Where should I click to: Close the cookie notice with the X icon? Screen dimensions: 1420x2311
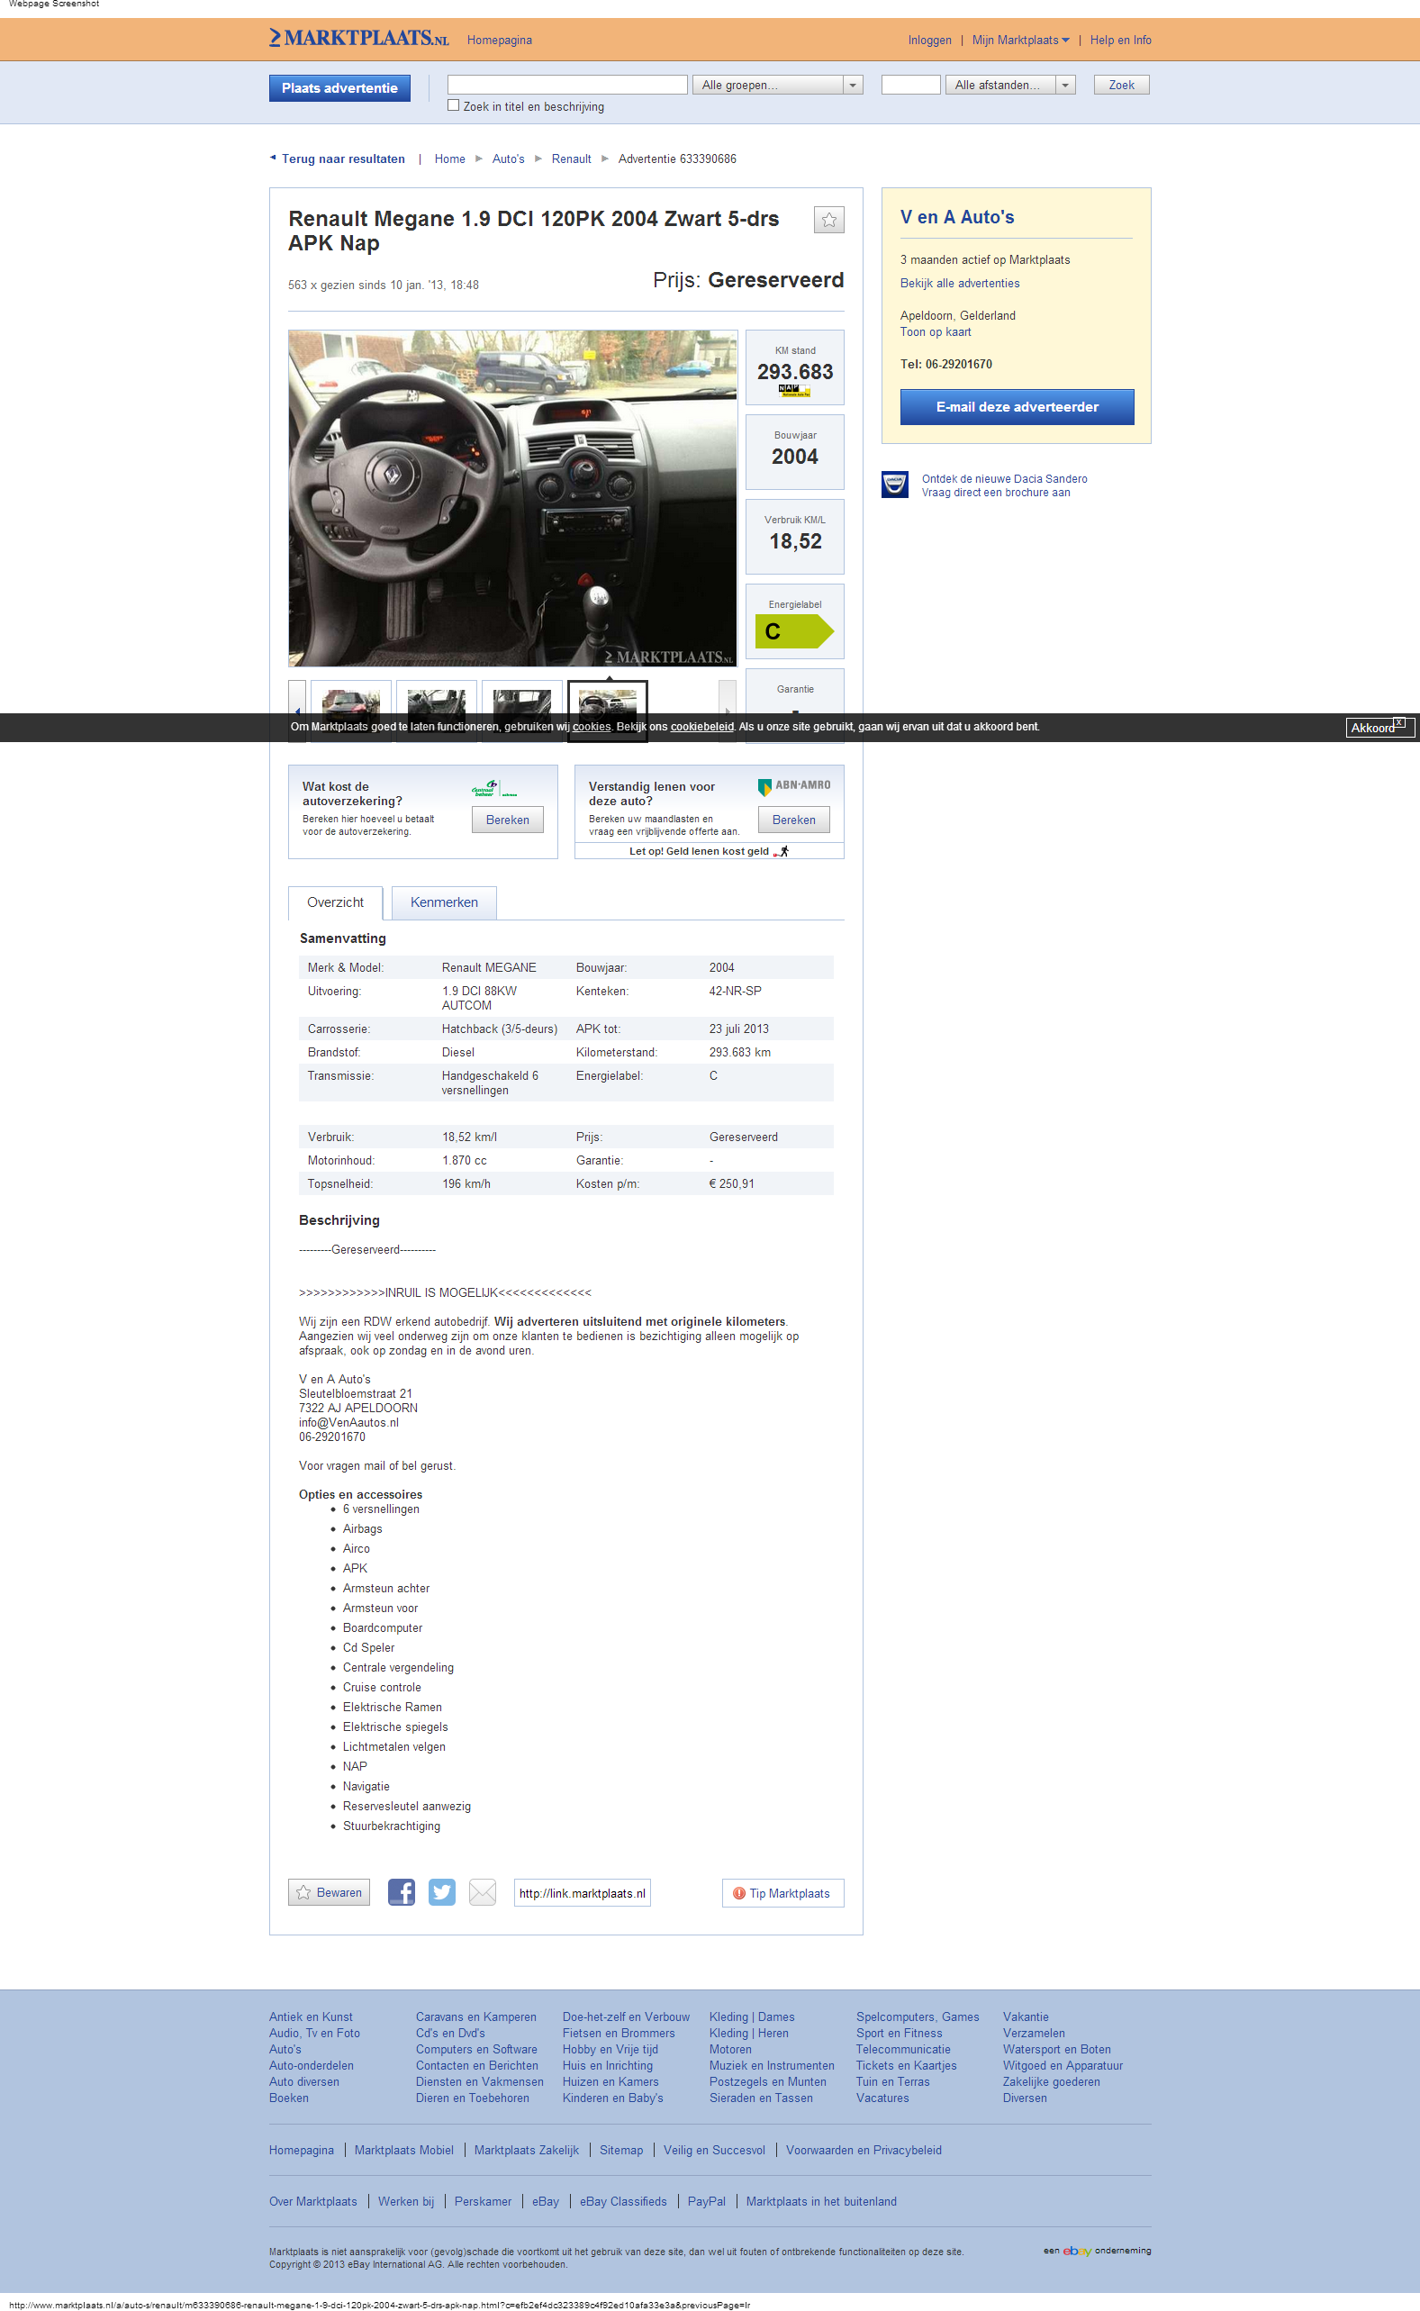tap(1399, 722)
